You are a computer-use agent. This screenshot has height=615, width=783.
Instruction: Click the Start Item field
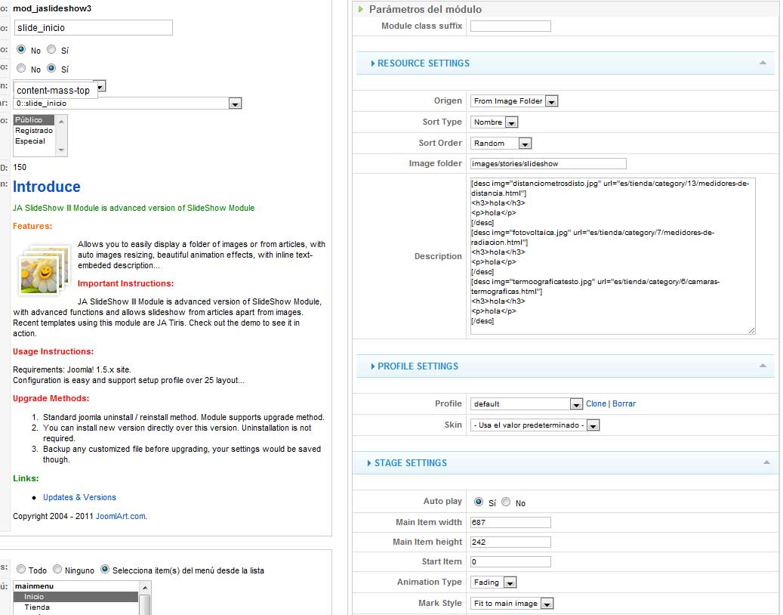point(510,561)
